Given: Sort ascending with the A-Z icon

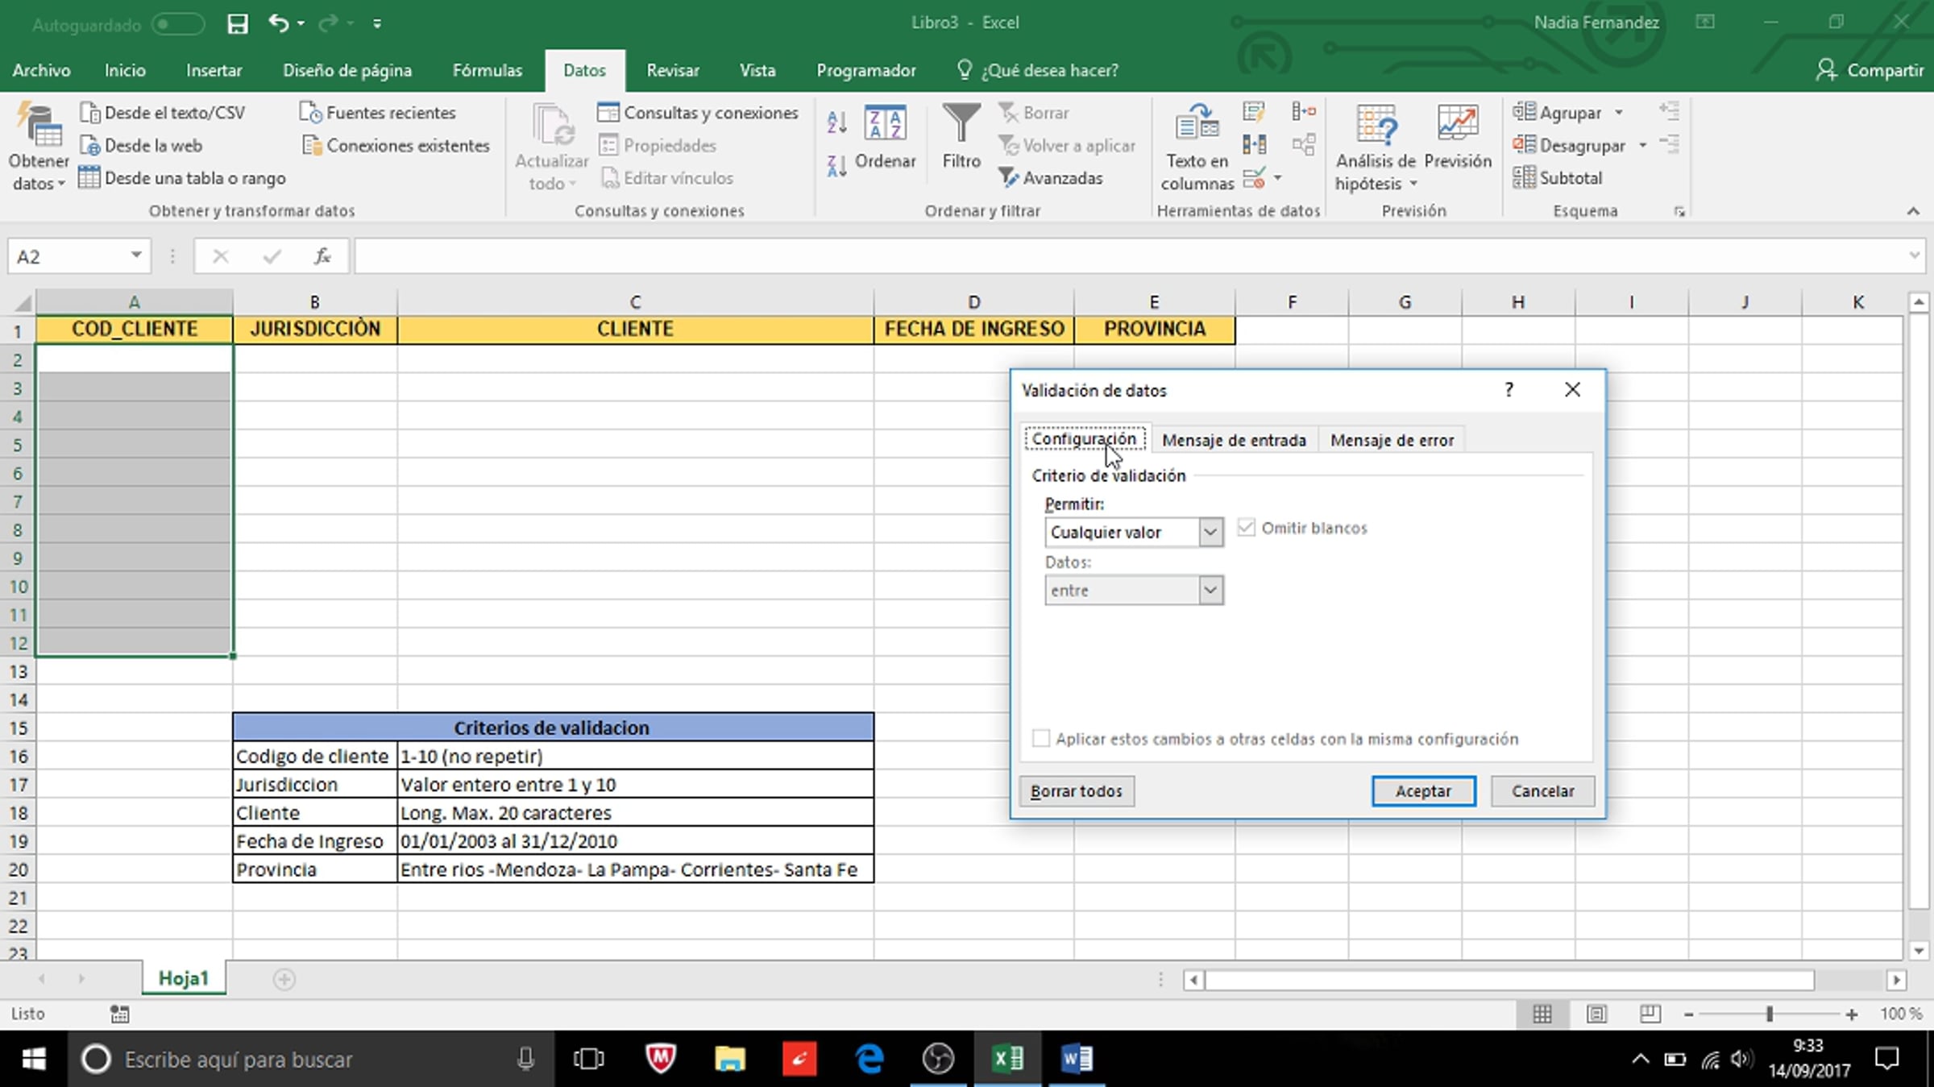Looking at the screenshot, I should pos(836,122).
